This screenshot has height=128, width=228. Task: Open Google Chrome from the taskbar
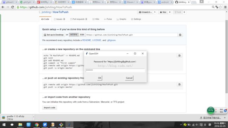point(36,124)
